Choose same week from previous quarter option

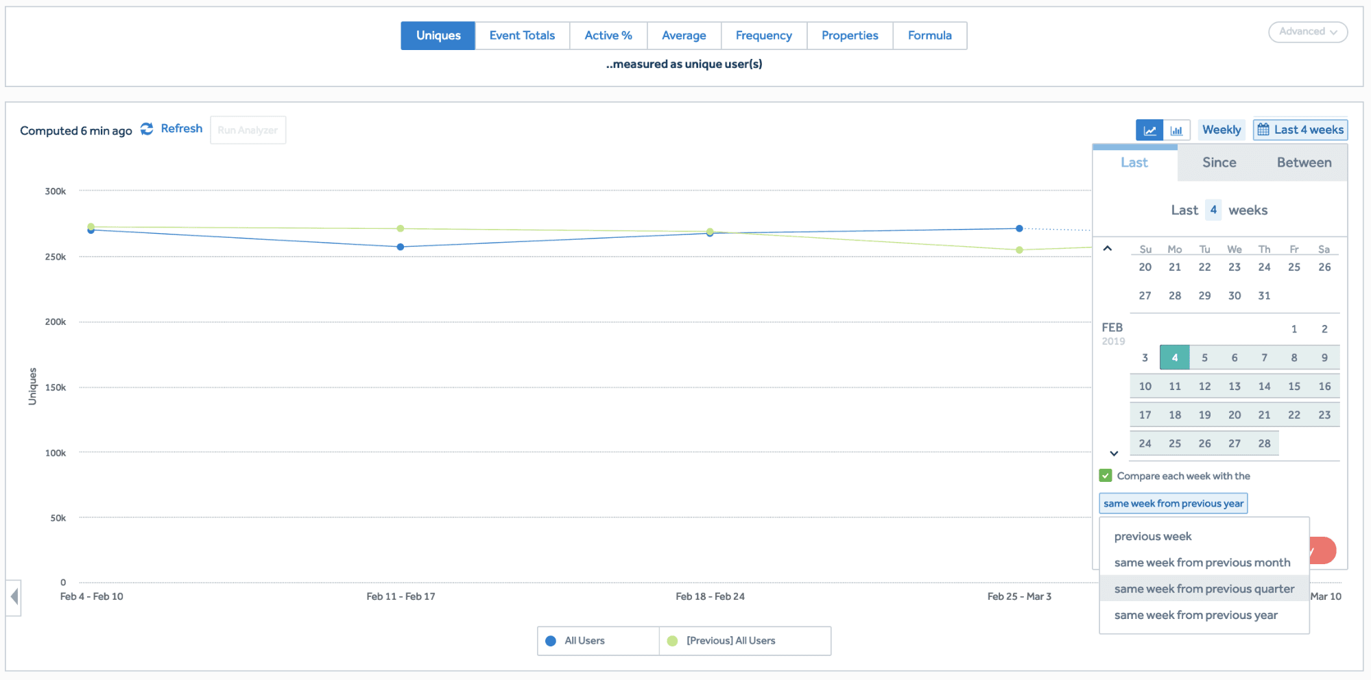1204,589
